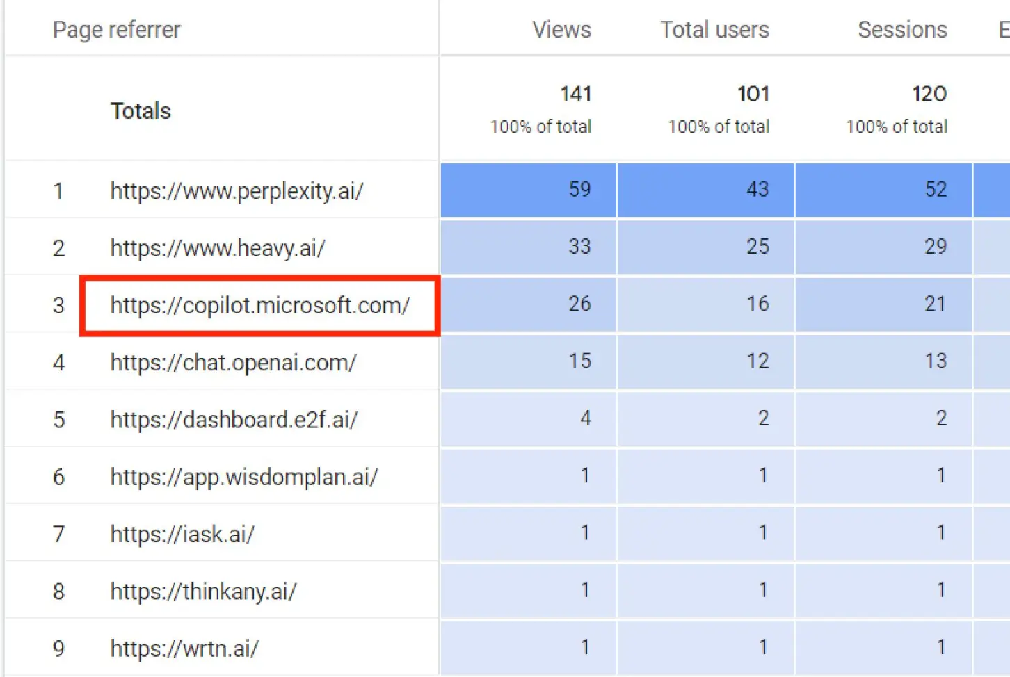Select referrer https://www.heavy.ai/
Image resolution: width=1010 pixels, height=677 pixels.
point(218,247)
